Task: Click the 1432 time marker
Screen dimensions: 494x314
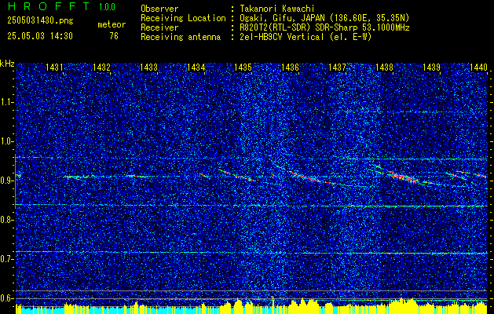Action: [102, 67]
